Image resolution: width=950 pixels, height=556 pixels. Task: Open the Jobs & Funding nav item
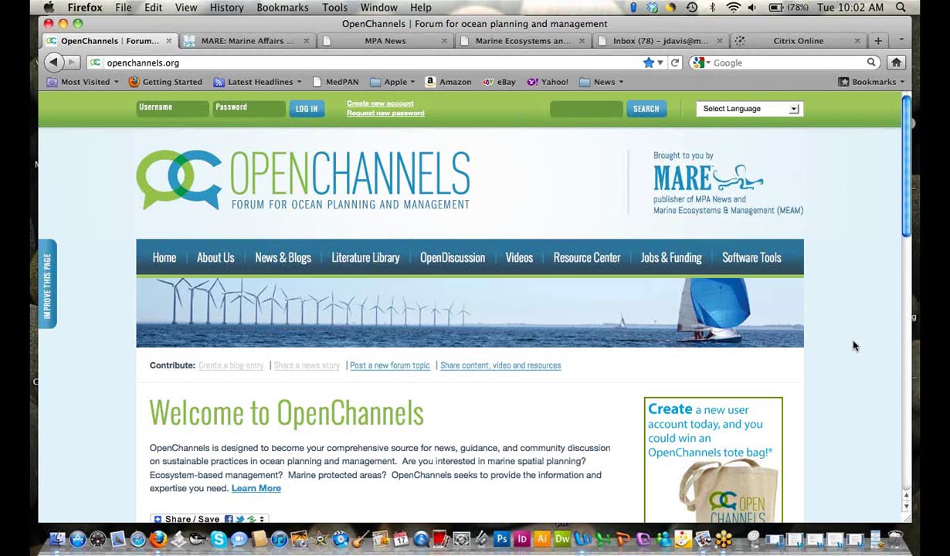click(671, 258)
